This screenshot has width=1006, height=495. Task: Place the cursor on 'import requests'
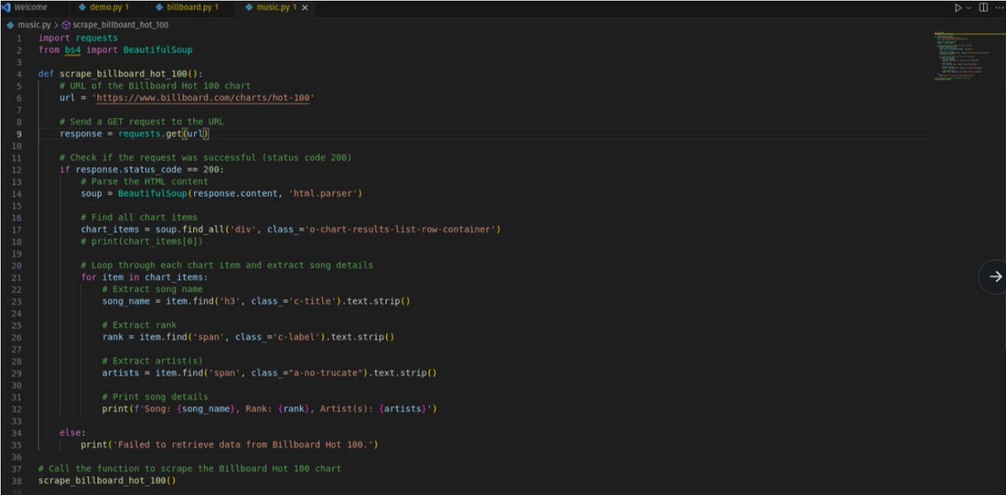pos(78,38)
